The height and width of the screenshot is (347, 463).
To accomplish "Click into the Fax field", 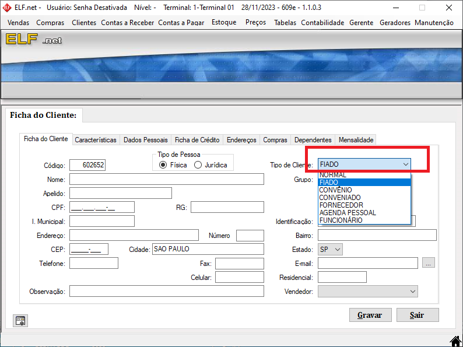I will tap(240, 264).
